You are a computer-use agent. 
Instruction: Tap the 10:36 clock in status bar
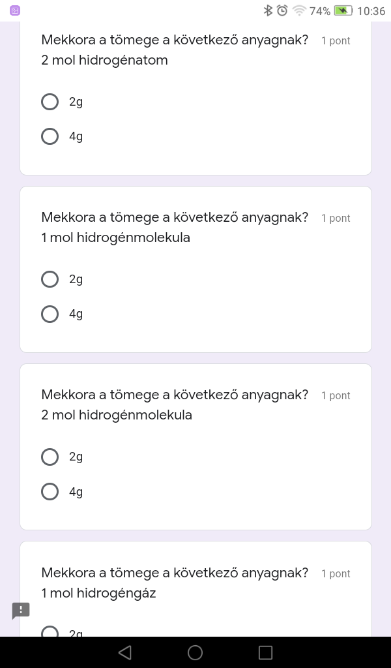[371, 11]
